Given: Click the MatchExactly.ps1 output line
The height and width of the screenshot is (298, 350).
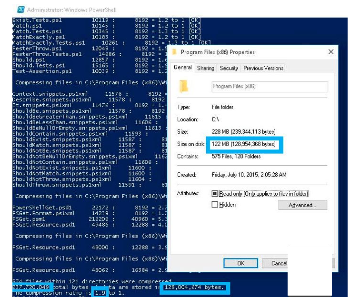Looking at the screenshot, I should click(107, 37).
